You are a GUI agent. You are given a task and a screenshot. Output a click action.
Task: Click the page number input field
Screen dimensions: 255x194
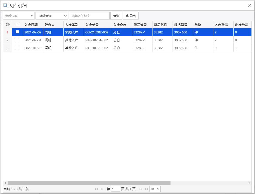pyautogui.click(x=116, y=189)
